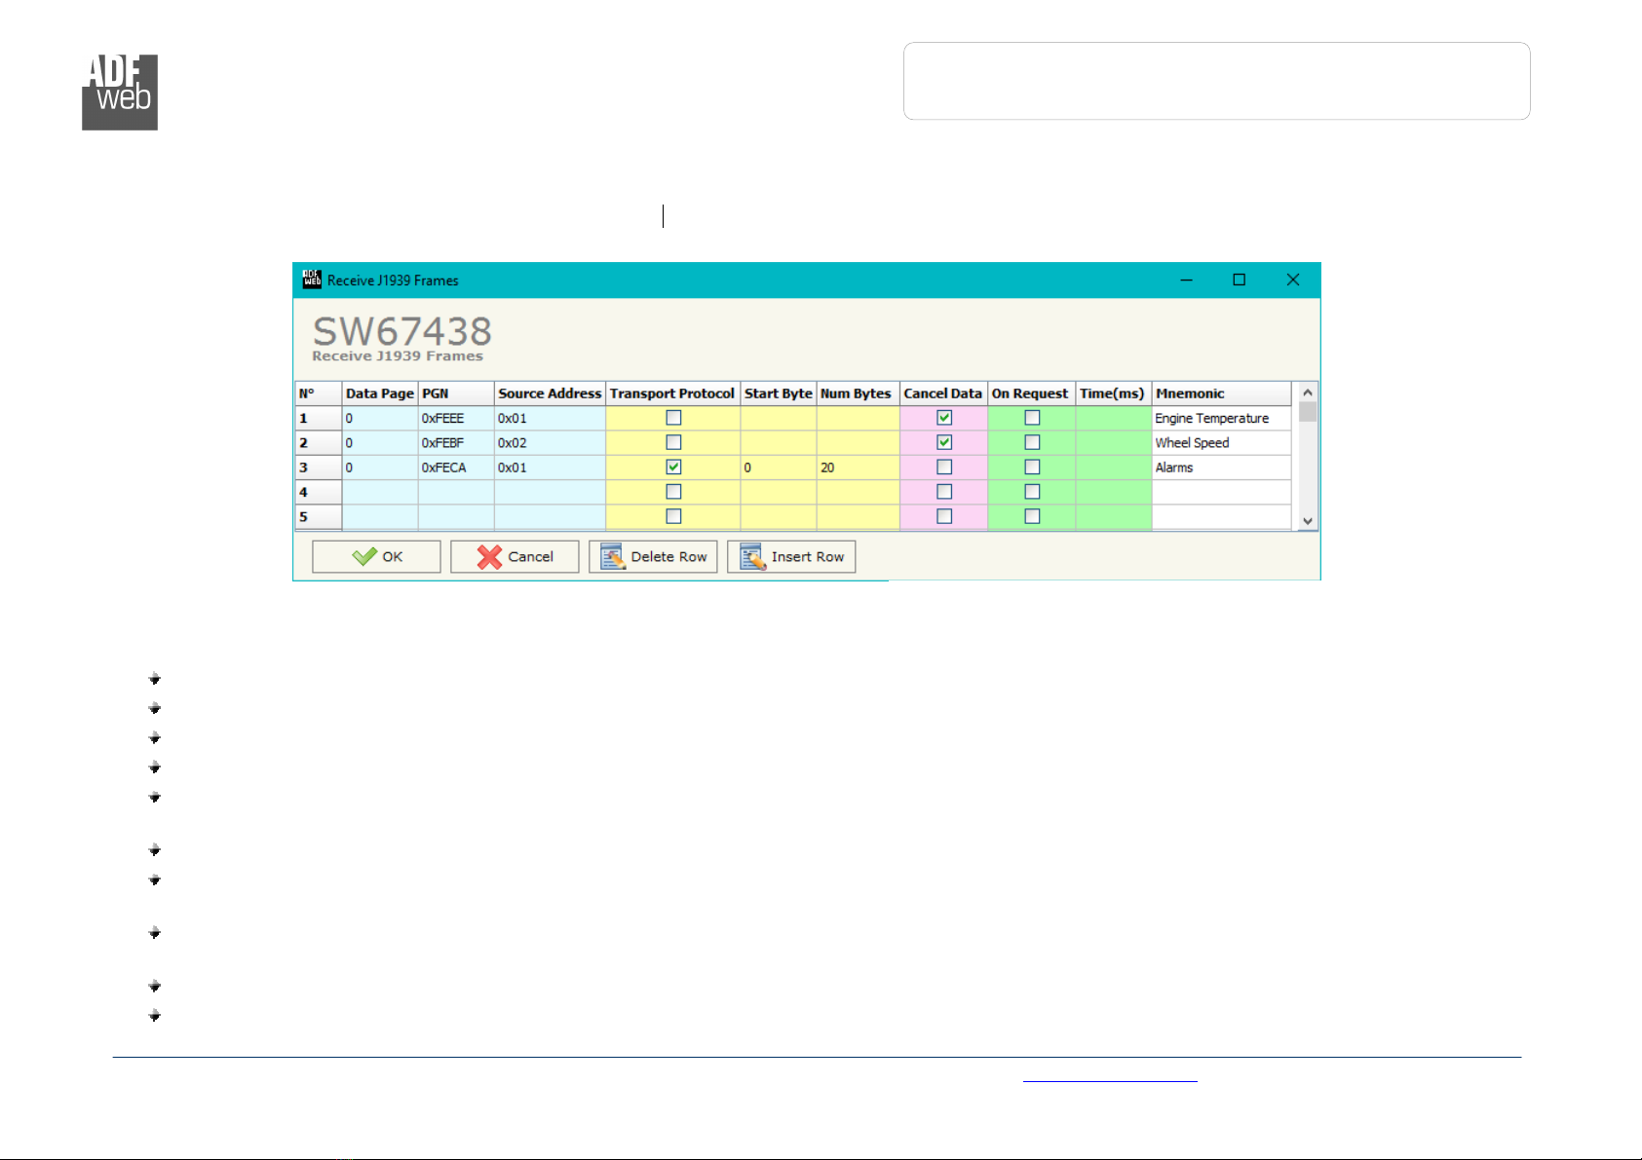Click empty PGN cell in row 4
Screen dimensions: 1642x1160
(x=456, y=492)
